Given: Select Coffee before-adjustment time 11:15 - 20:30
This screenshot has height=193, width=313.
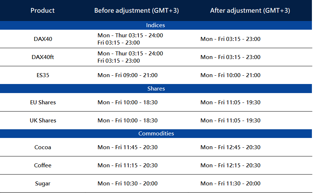Looking at the screenshot, I should tap(128, 165).
